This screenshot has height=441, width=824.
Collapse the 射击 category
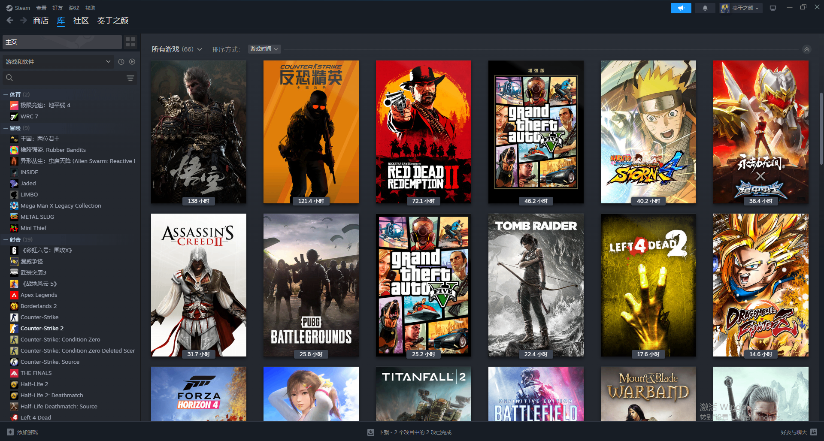[5, 239]
